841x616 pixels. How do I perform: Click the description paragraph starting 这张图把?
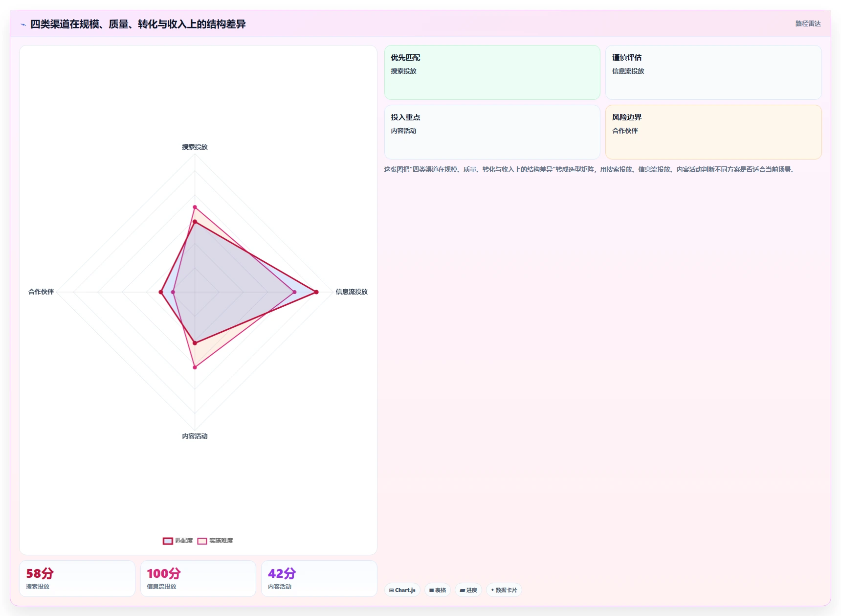(x=590, y=169)
